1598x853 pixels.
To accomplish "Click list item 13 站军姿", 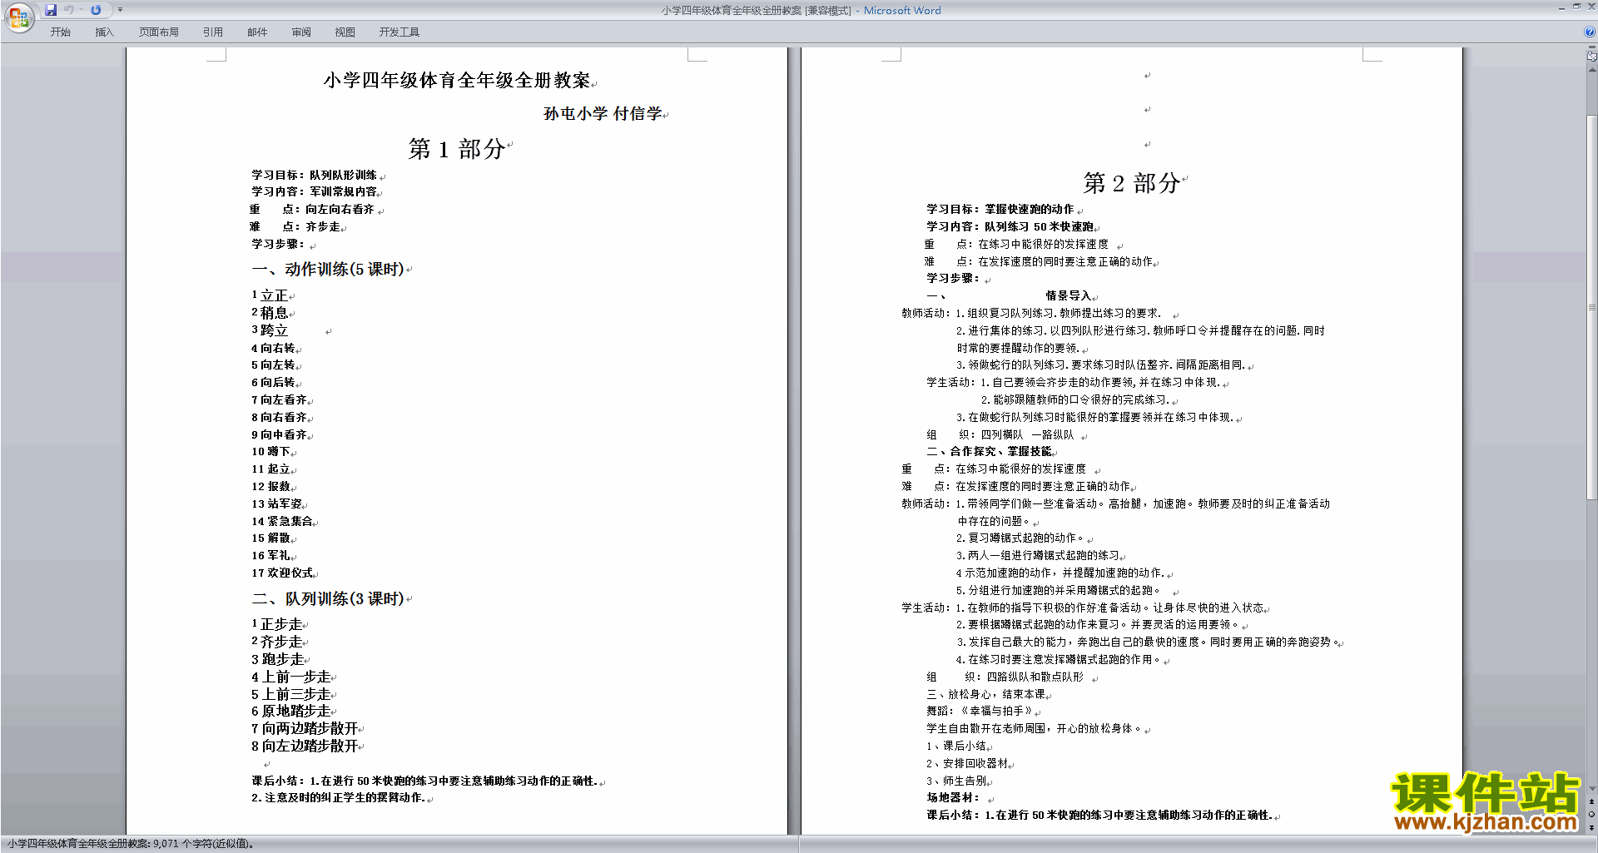I will pos(276,503).
